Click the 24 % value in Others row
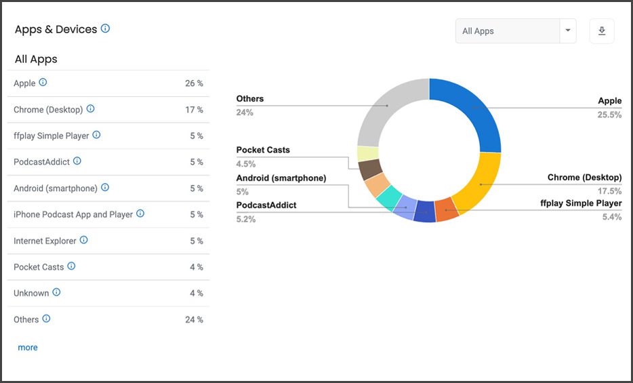The image size is (633, 383). tap(195, 319)
